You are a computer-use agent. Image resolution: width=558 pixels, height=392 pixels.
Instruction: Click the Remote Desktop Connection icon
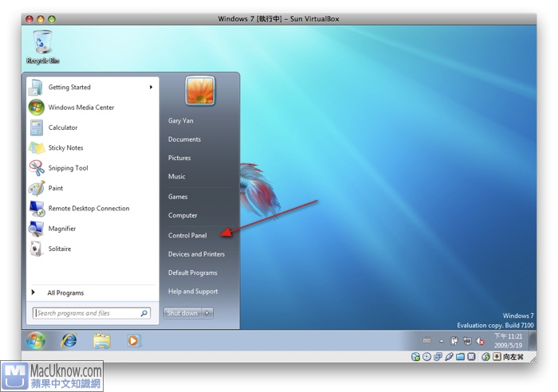[x=37, y=209]
